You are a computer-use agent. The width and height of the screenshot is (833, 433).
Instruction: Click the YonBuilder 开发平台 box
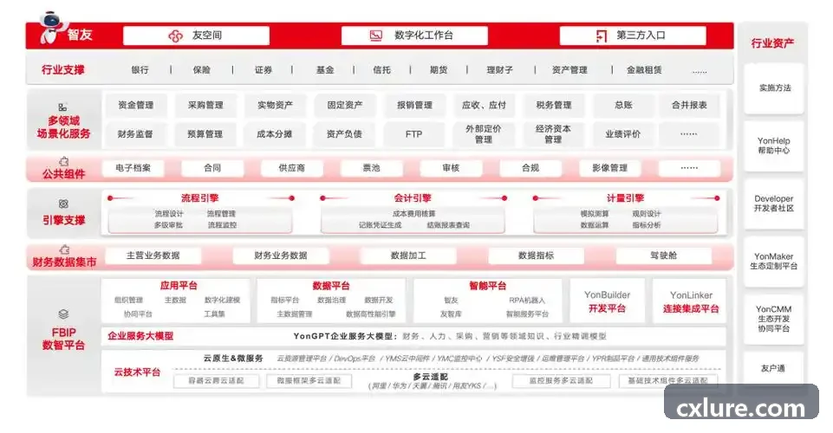pyautogui.click(x=608, y=301)
